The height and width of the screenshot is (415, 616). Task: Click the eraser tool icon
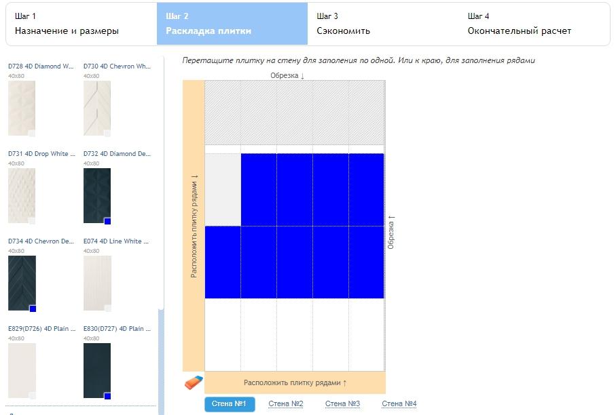(x=194, y=382)
